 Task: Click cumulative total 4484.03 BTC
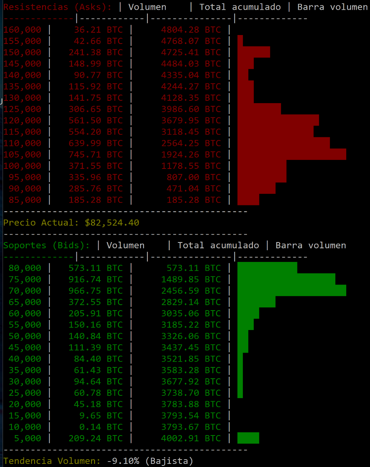(x=191, y=63)
